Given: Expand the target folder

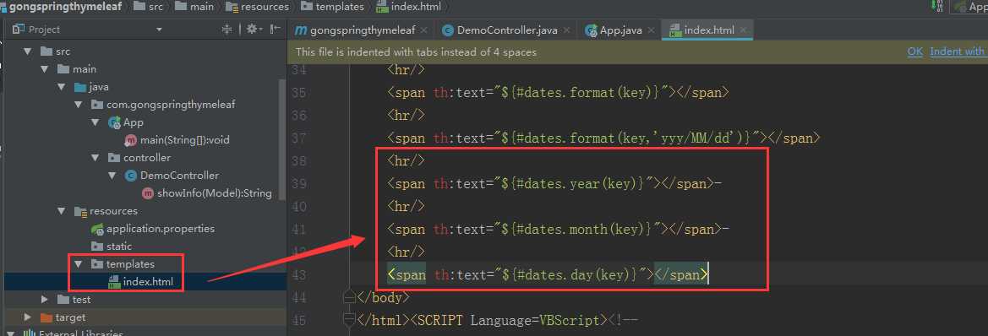Looking at the screenshot, I should (x=28, y=317).
